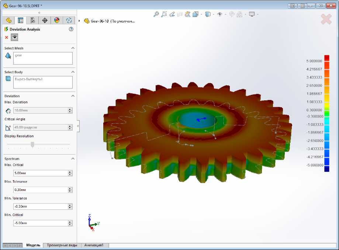
Task: Expand the Gear-96-10 flyout tree
Action: pos(80,21)
